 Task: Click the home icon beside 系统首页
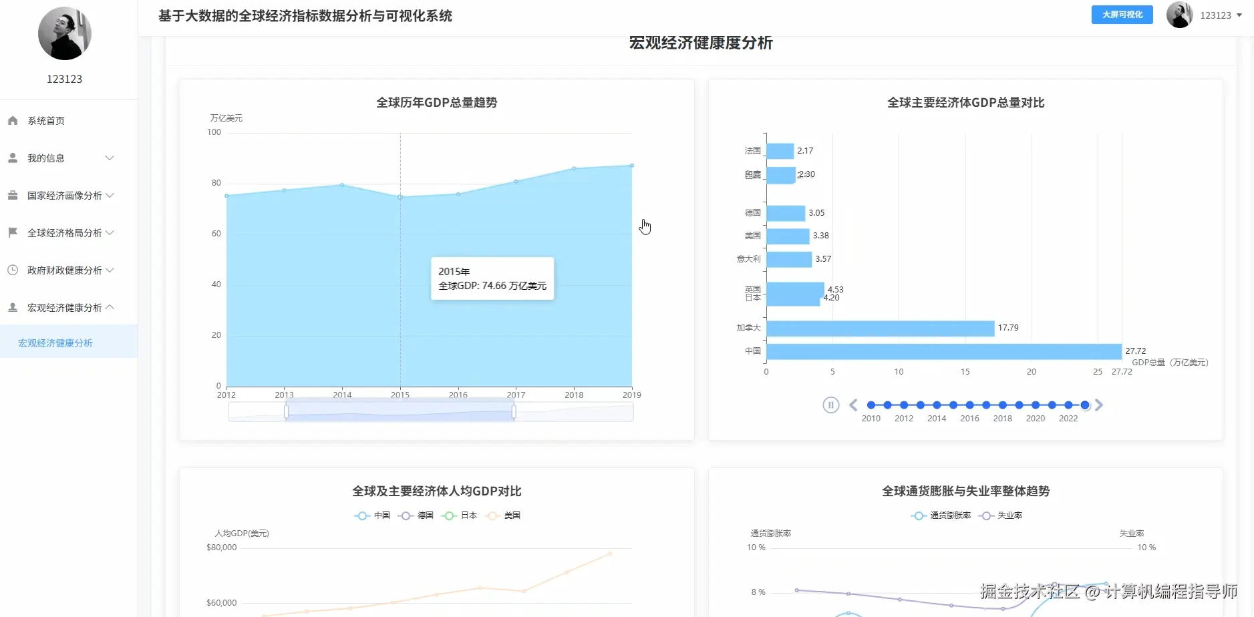coord(12,120)
